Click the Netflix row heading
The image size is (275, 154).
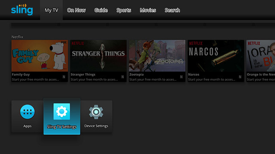click(17, 37)
